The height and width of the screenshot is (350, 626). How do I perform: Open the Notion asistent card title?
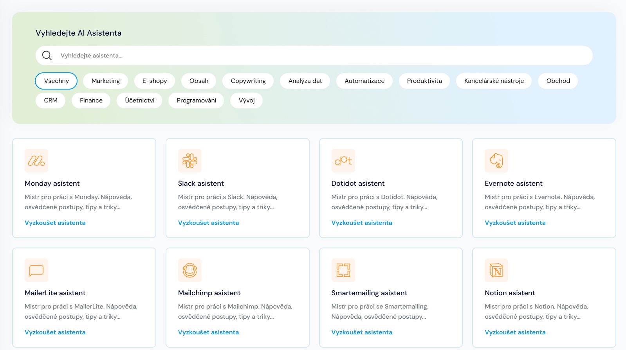pos(510,293)
